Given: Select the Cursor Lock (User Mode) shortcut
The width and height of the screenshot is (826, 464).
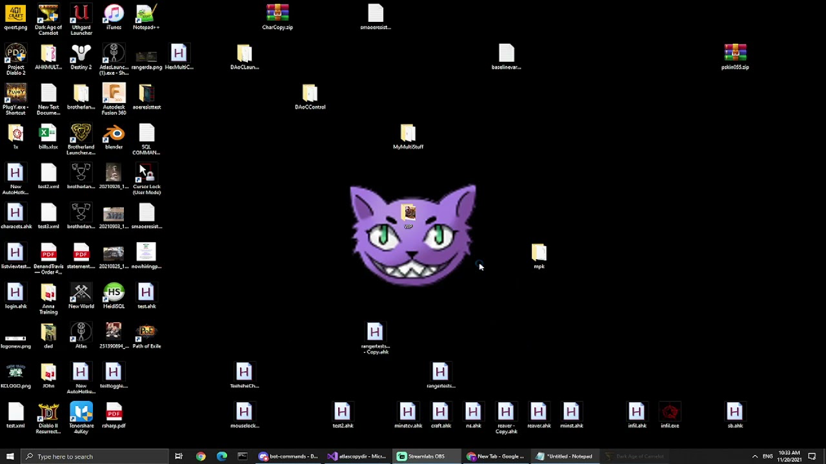Looking at the screenshot, I should coord(146,179).
